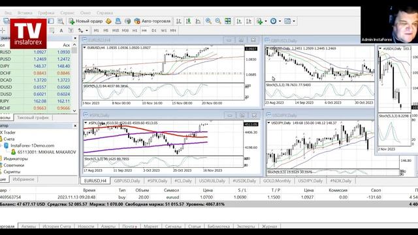This screenshot has width=418, height=235.
Task: Open the История Счета terminal tab
Action: click(x=57, y=227)
